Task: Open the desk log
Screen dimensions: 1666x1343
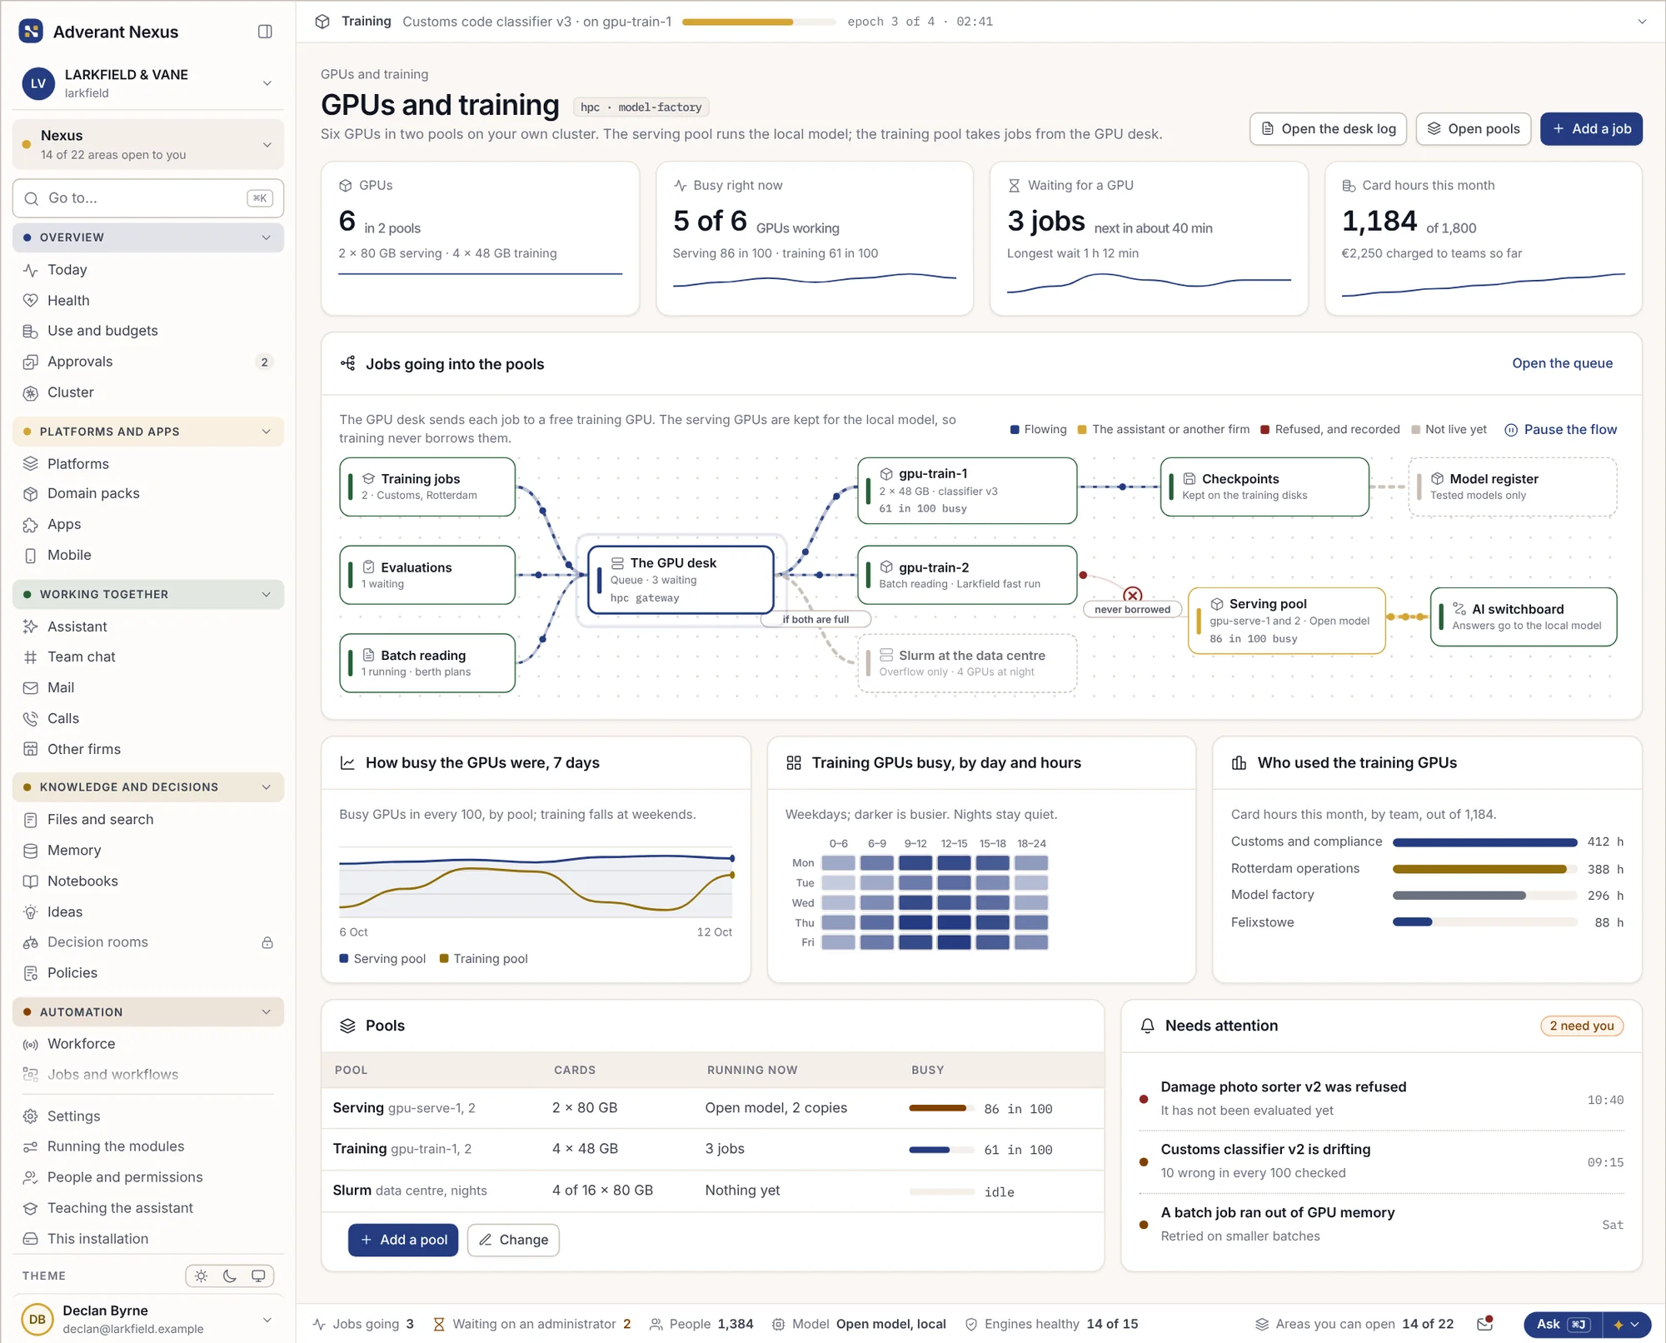Action: pos(1328,129)
